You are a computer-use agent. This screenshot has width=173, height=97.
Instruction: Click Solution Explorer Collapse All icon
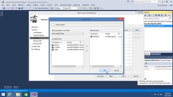(159, 15)
